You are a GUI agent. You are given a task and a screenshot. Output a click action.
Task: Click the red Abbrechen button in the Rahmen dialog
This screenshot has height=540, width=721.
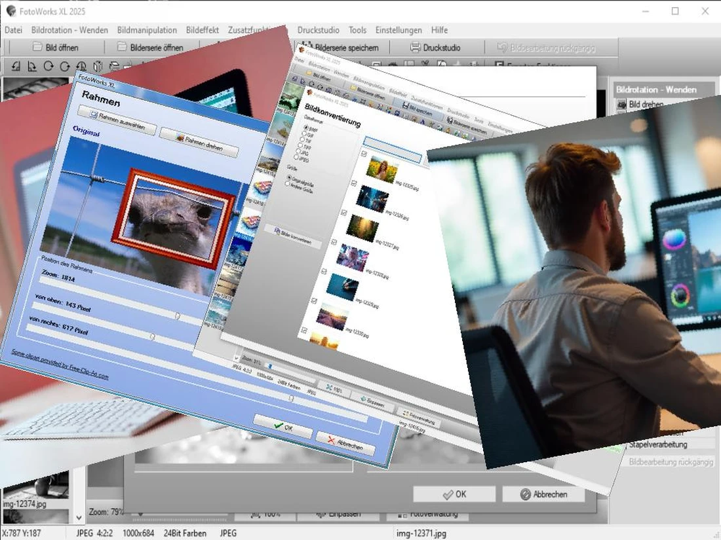345,444
